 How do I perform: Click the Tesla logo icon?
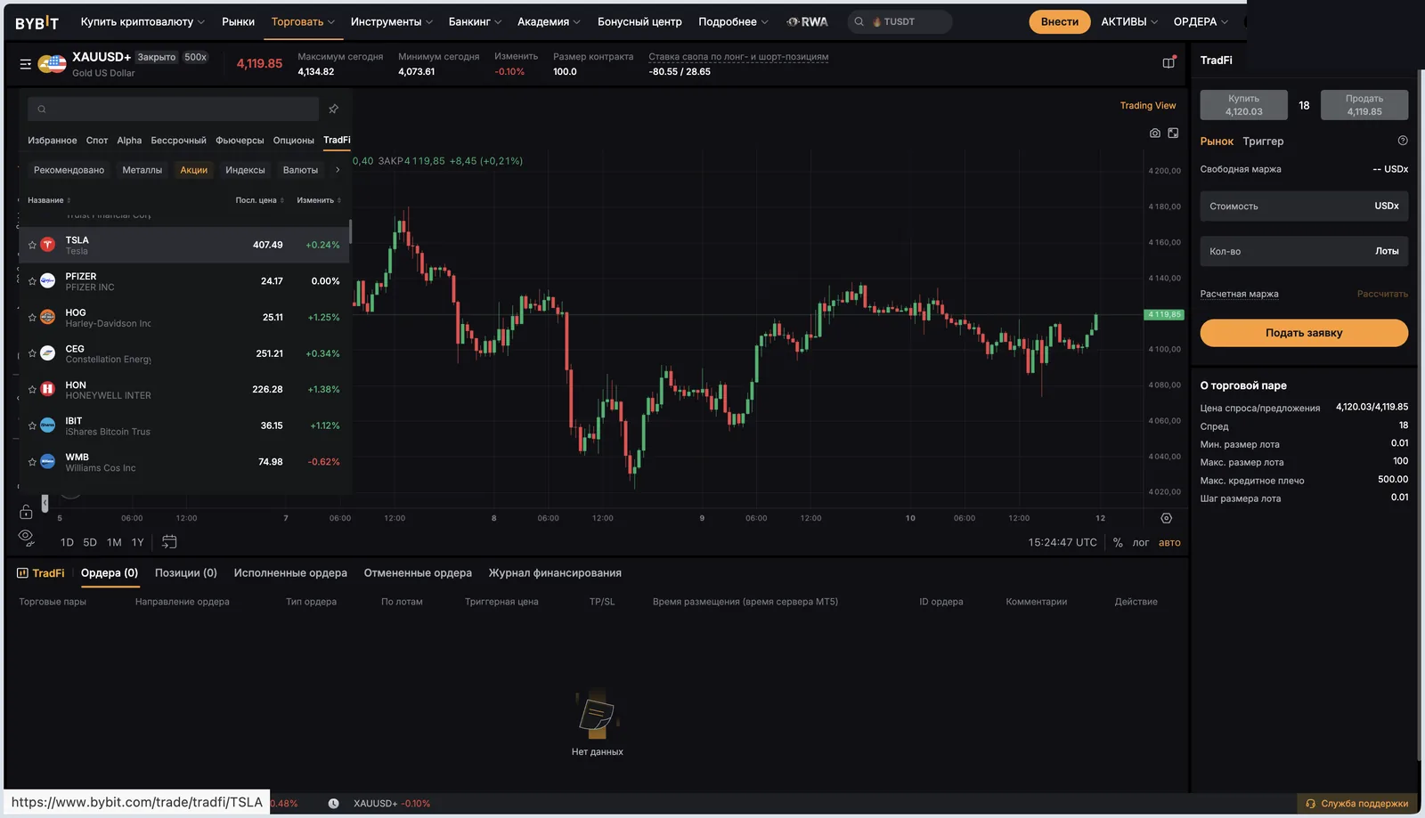(48, 245)
